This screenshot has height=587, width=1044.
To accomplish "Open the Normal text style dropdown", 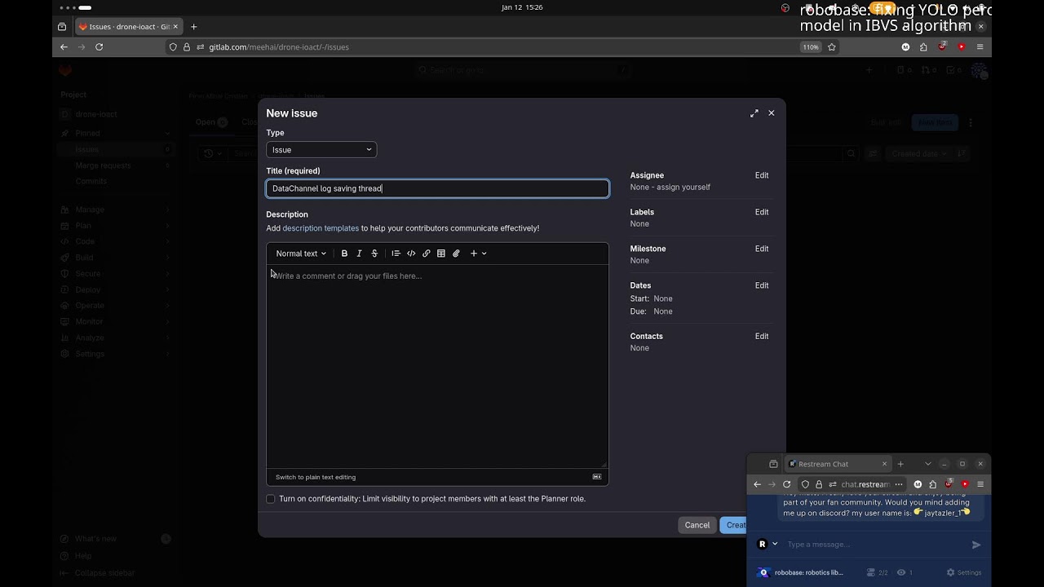I will click(301, 254).
